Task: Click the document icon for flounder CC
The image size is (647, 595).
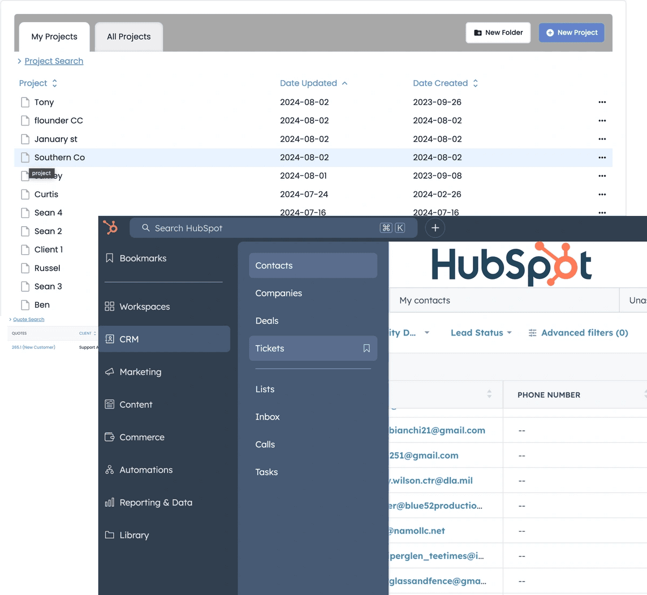Action: point(25,120)
